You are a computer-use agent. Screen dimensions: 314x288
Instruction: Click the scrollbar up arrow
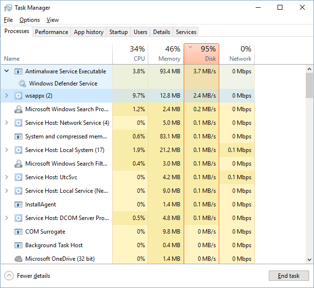[309, 69]
